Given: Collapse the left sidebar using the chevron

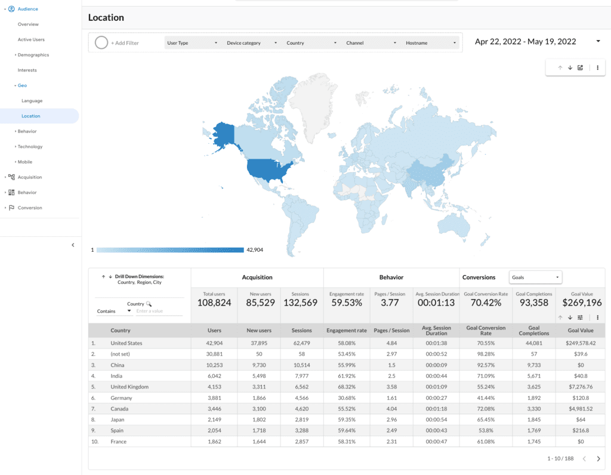Looking at the screenshot, I should pyautogui.click(x=73, y=245).
